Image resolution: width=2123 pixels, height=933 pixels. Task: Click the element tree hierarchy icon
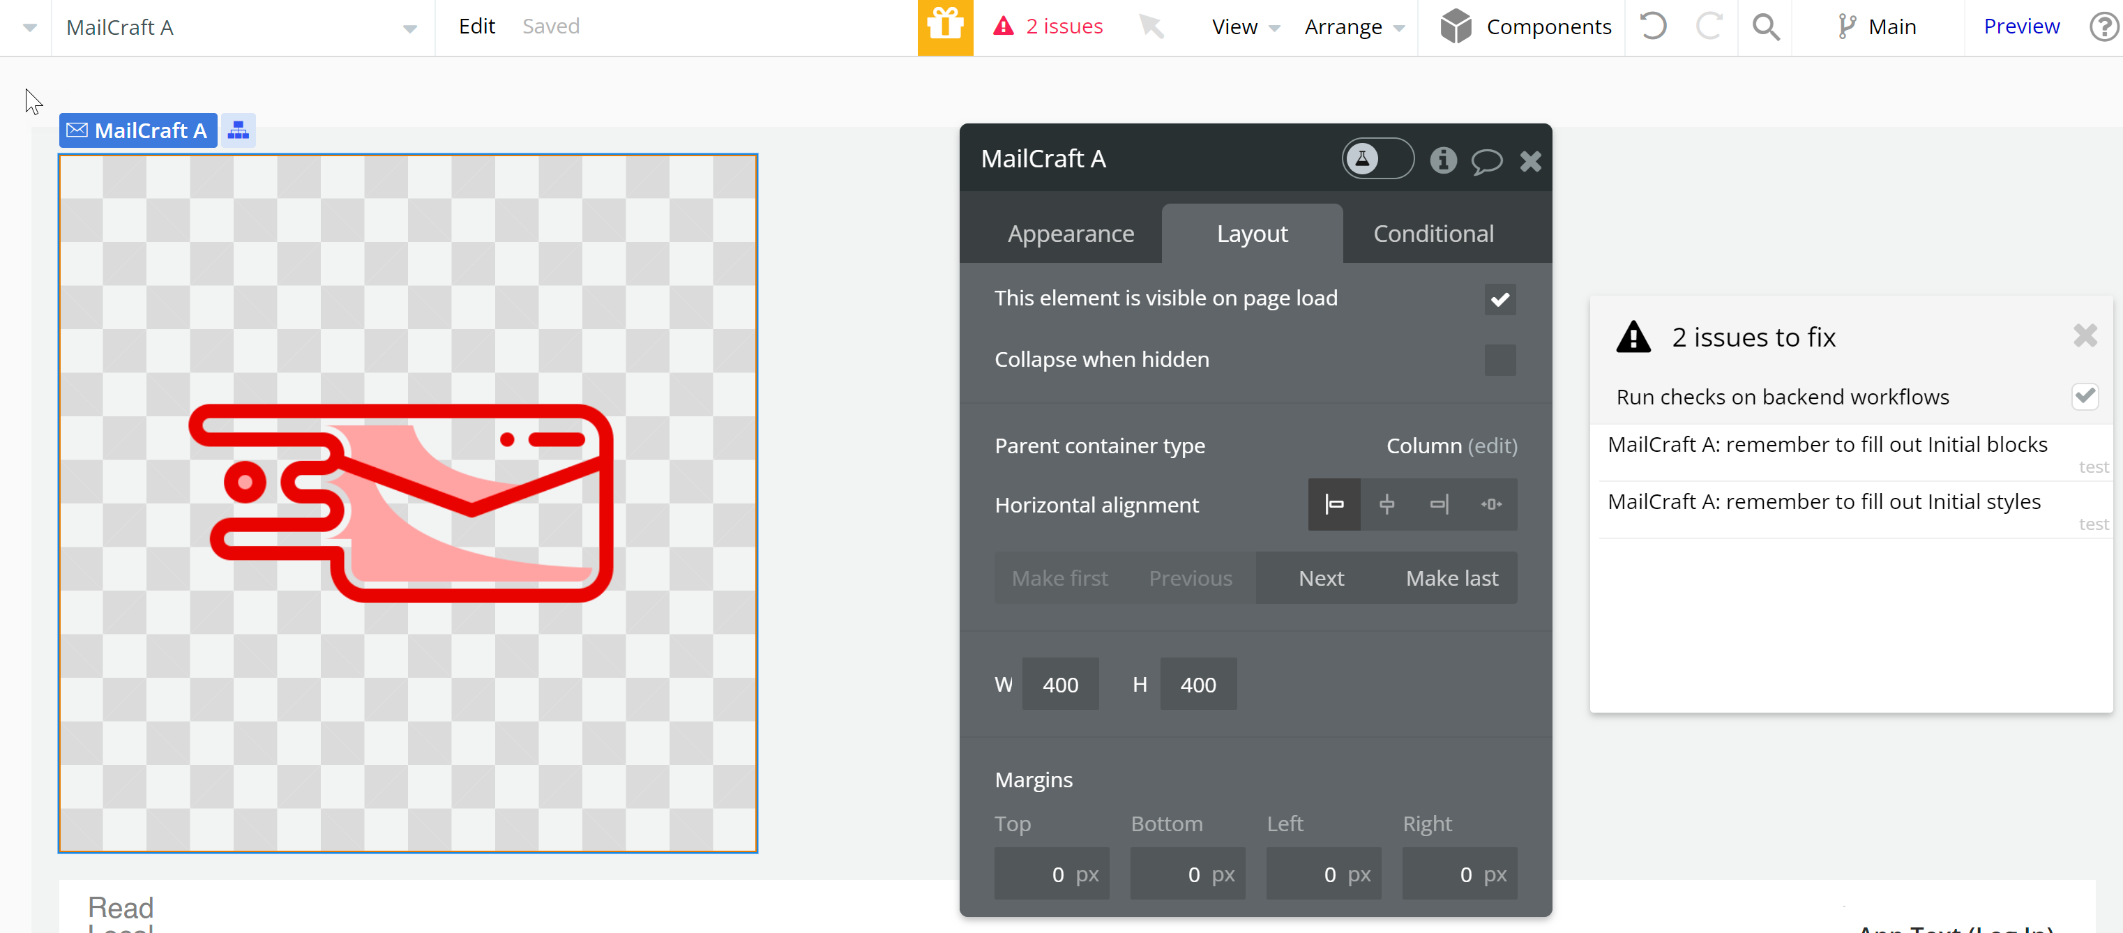coord(239,130)
